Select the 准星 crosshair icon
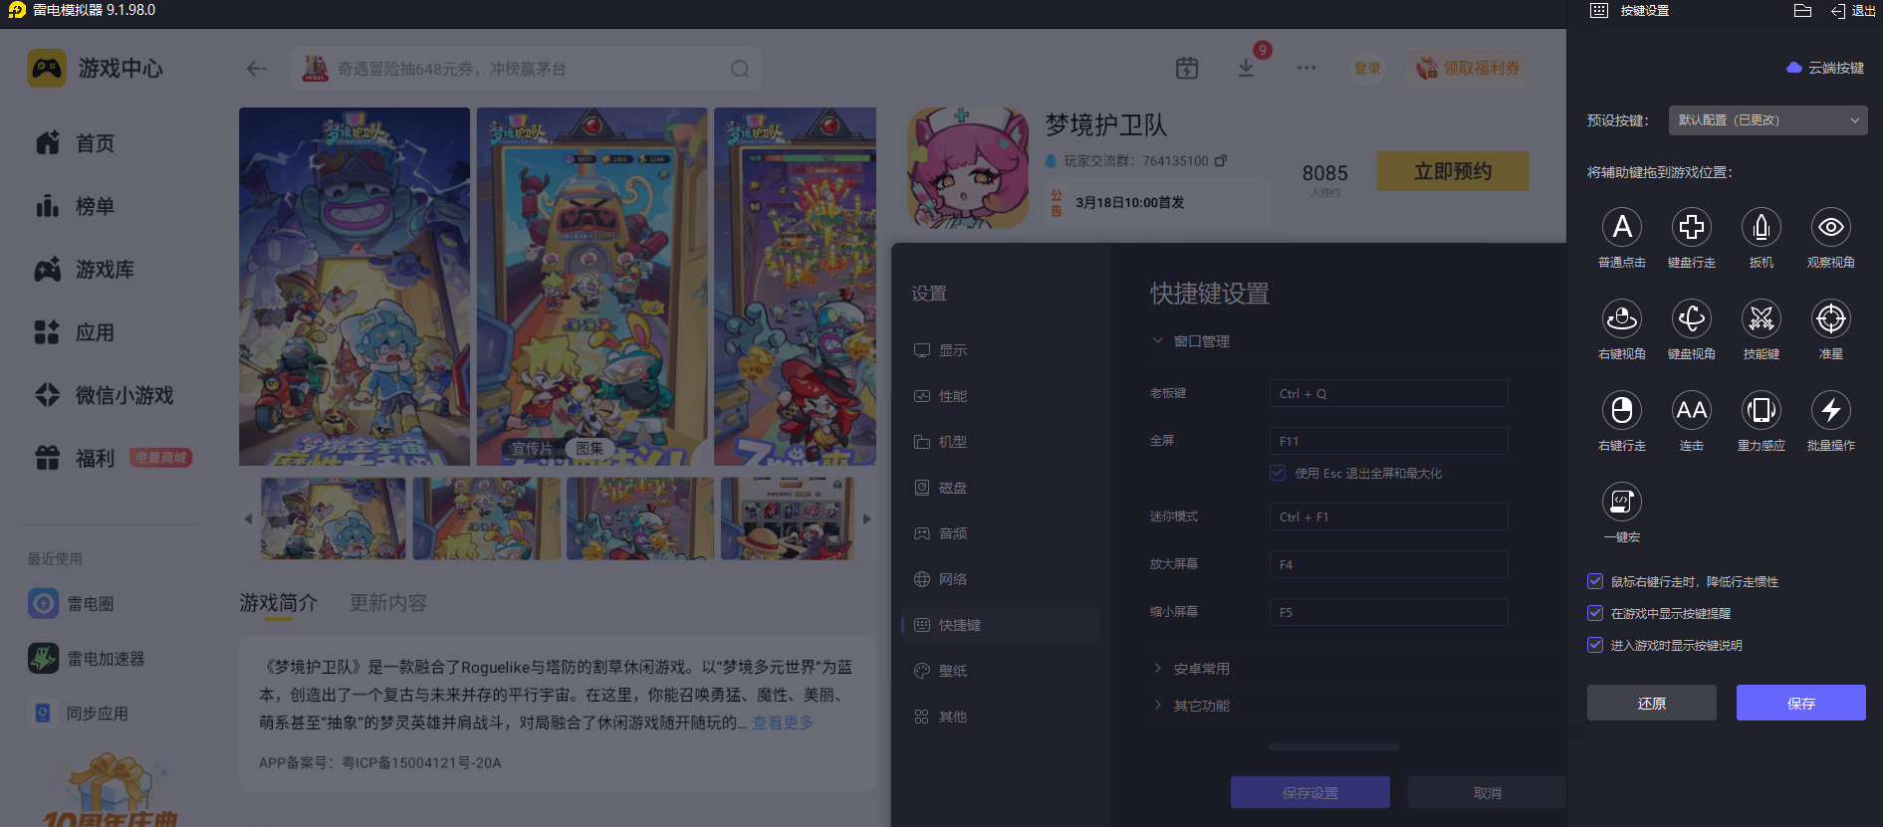Image resolution: width=1883 pixels, height=827 pixels. point(1831,318)
